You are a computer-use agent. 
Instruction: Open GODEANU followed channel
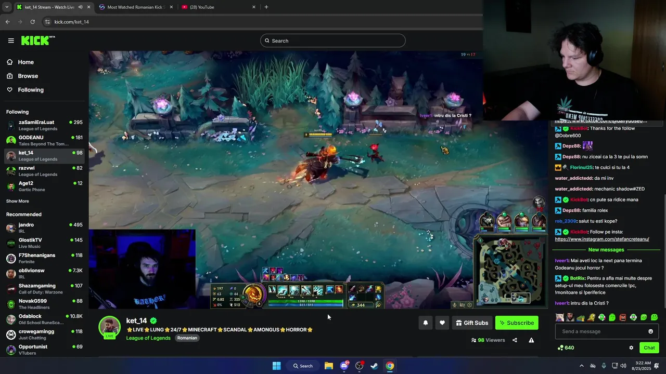point(44,140)
